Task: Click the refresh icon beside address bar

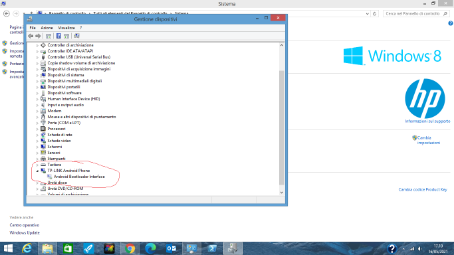Action: (x=374, y=13)
